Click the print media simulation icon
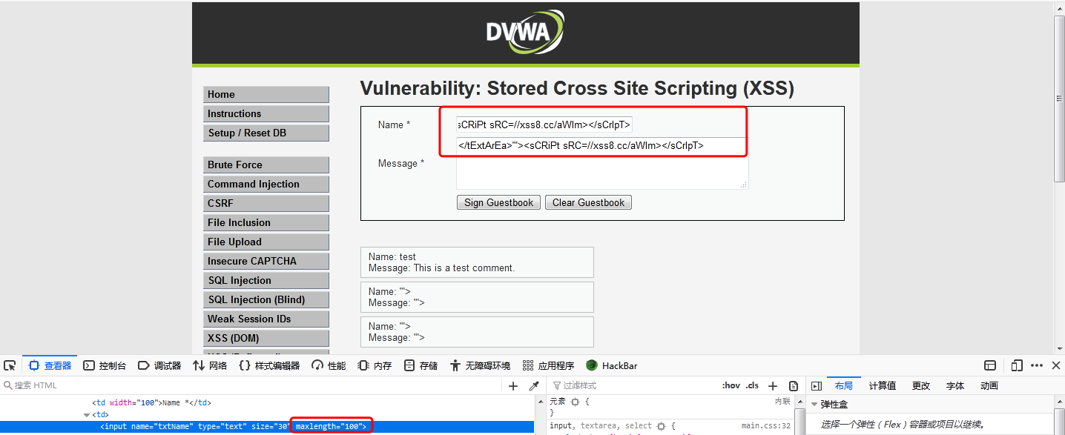This screenshot has width=1065, height=435. pos(794,385)
